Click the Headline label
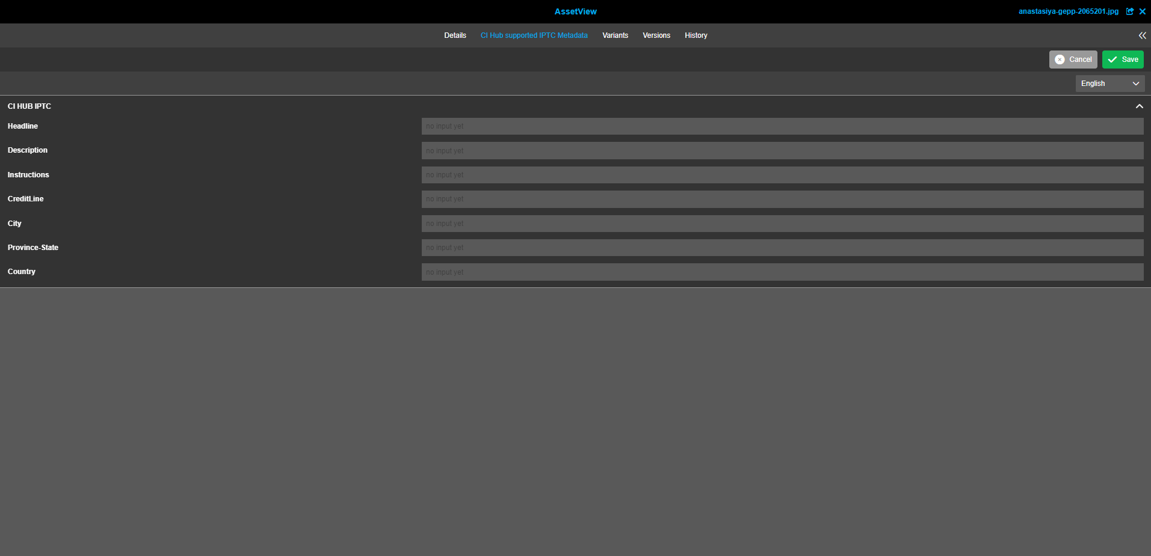 click(x=22, y=126)
